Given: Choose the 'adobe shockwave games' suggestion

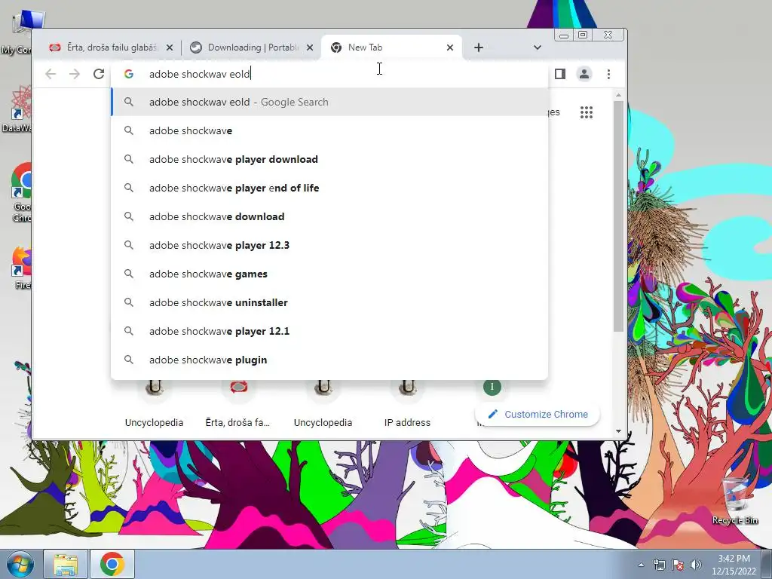Looking at the screenshot, I should pyautogui.click(x=329, y=274).
